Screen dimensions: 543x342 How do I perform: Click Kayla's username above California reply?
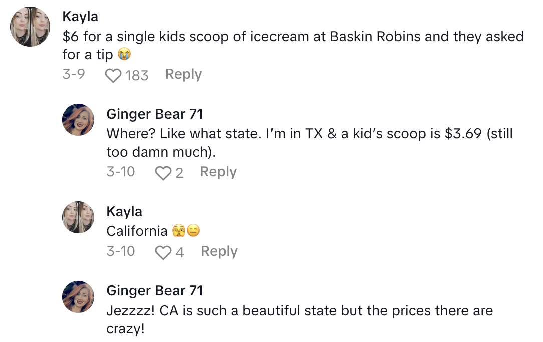tap(124, 211)
